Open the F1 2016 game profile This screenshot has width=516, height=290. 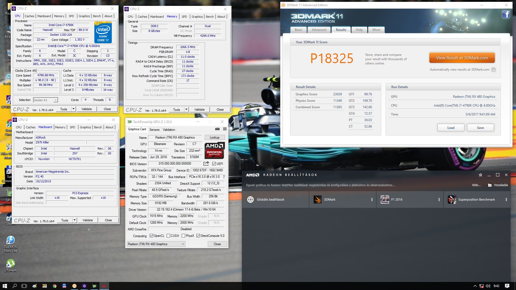pos(397,200)
